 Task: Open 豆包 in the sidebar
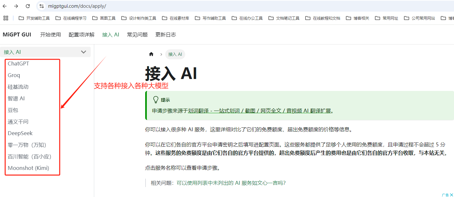pyautogui.click(x=13, y=110)
